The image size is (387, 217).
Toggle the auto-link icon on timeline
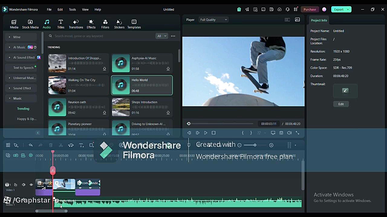pyautogui.click(x=15, y=156)
